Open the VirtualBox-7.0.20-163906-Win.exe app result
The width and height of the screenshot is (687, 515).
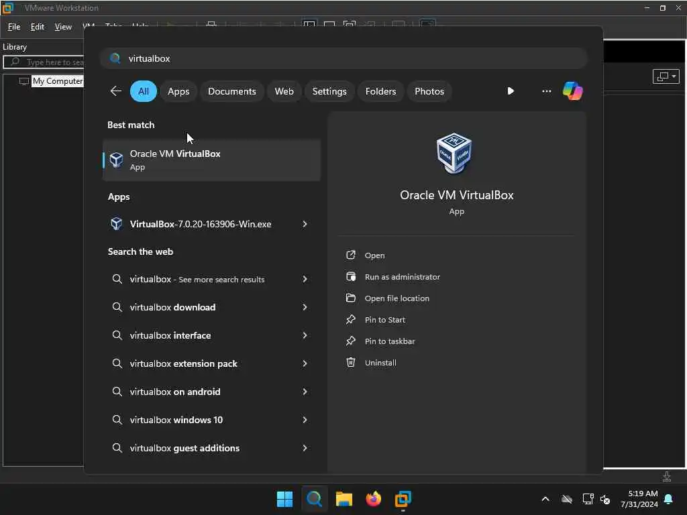click(200, 224)
